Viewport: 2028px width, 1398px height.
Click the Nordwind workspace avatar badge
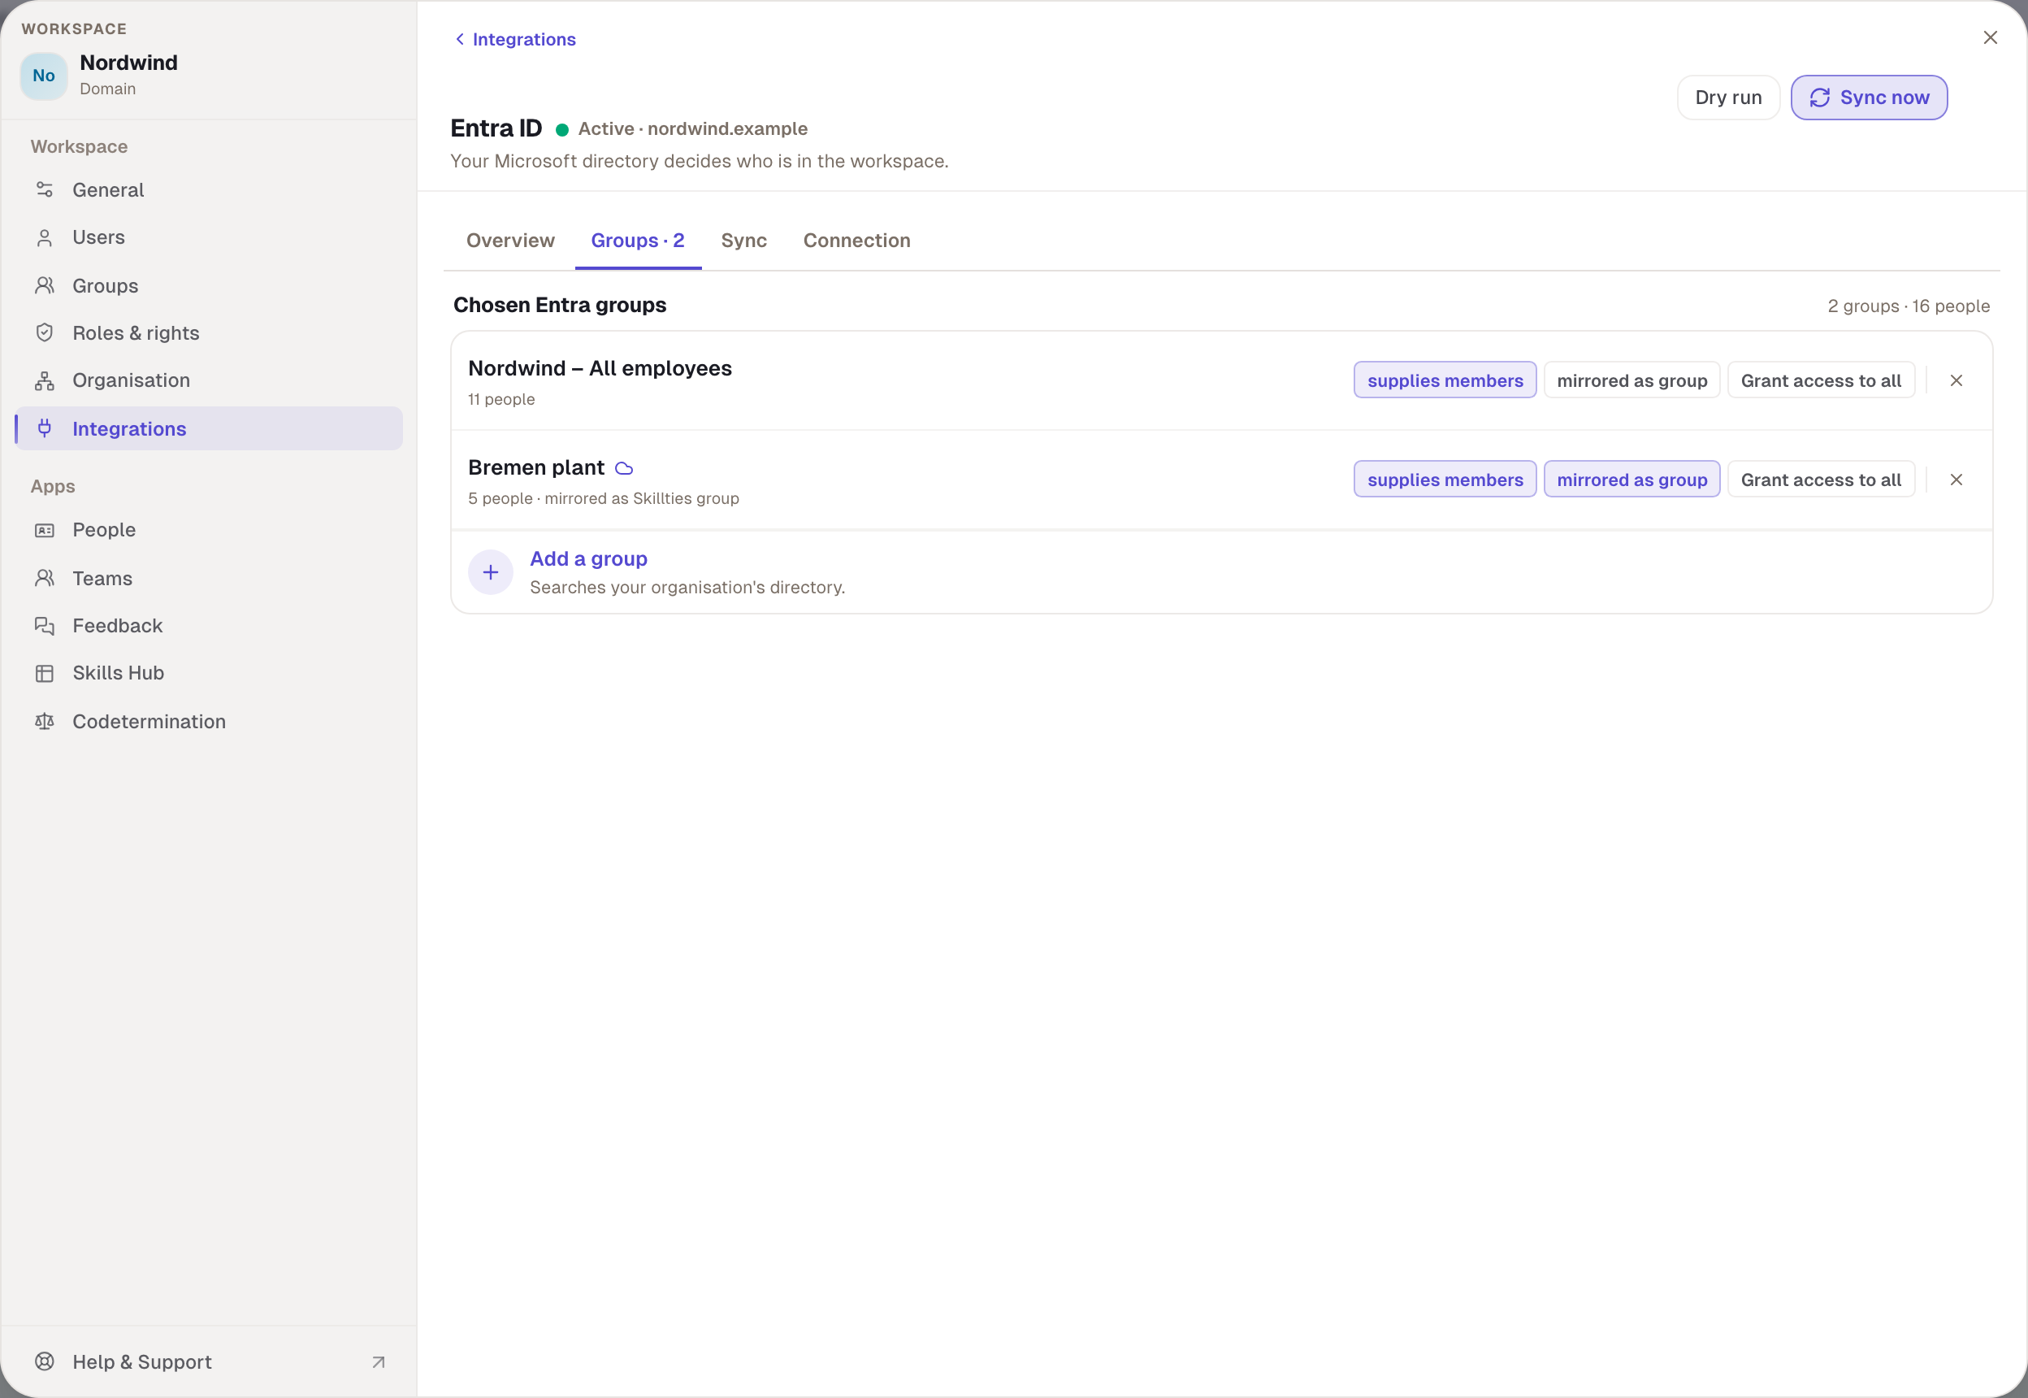[44, 76]
